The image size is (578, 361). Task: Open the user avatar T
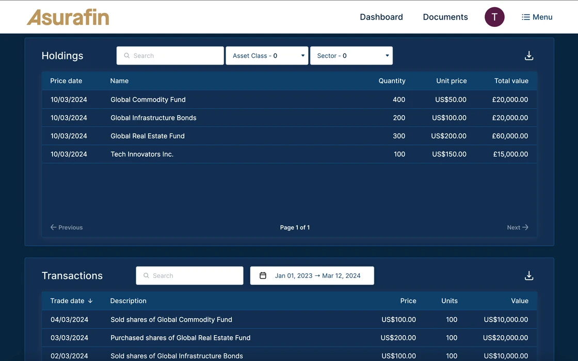(x=494, y=17)
